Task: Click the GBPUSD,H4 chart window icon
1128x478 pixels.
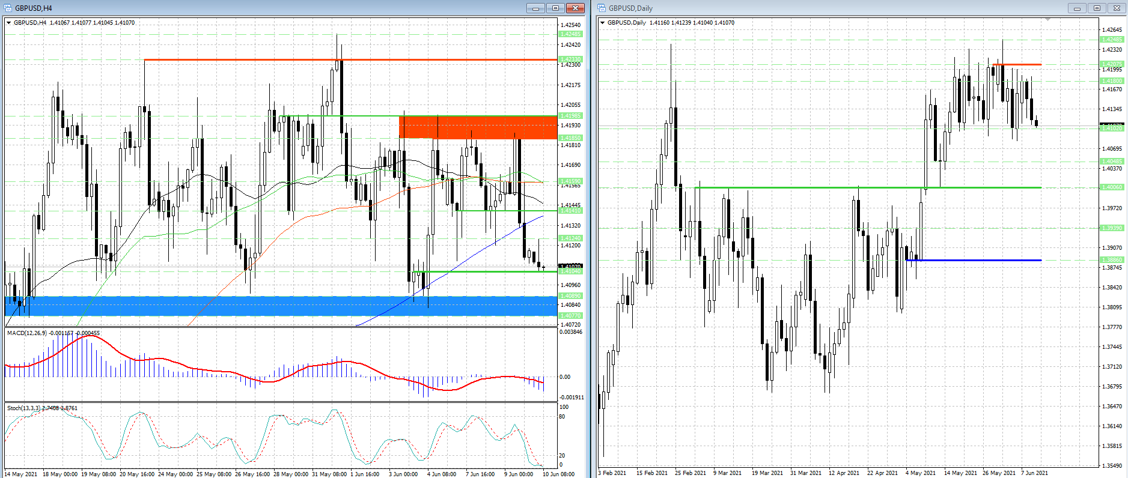Action: point(8,8)
